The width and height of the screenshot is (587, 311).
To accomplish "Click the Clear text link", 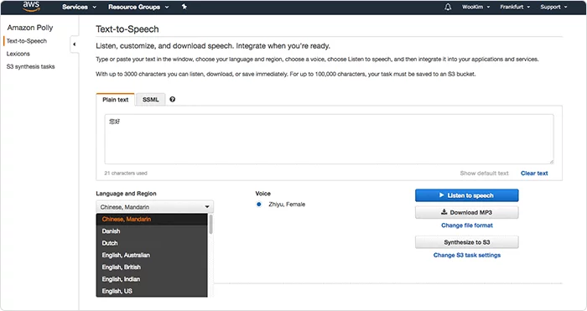I will point(534,173).
